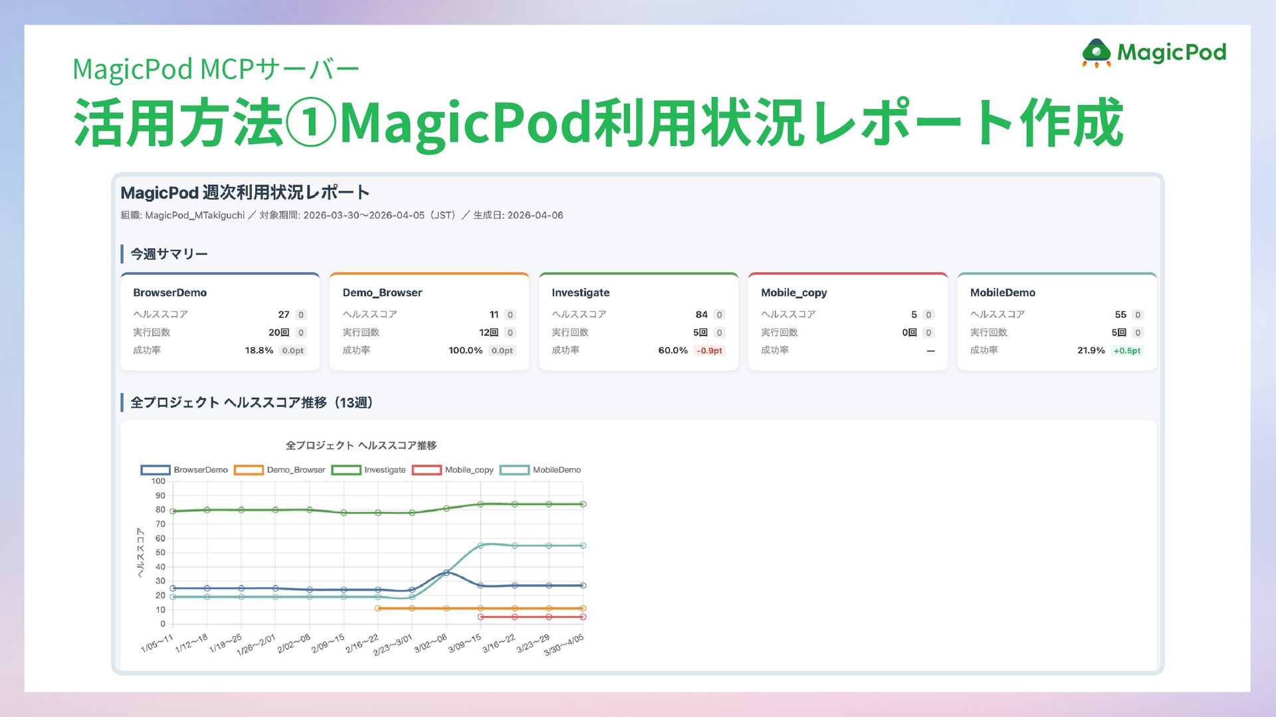Select the Mobile_copy project card title
The width and height of the screenshot is (1276, 717).
coord(794,293)
